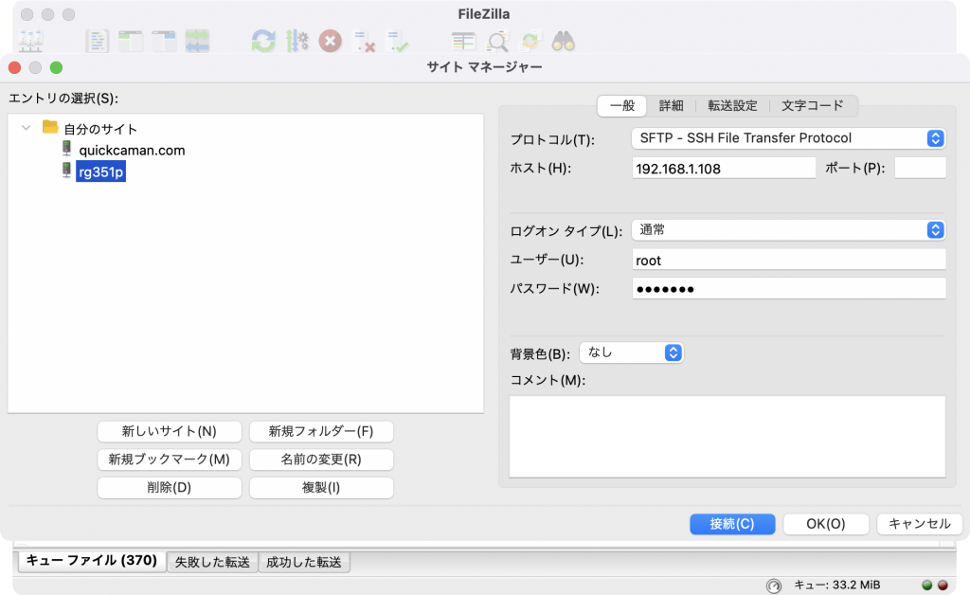970x595 pixels.
Task: Toggle transfer queue display toolbar icon
Action: point(197,42)
